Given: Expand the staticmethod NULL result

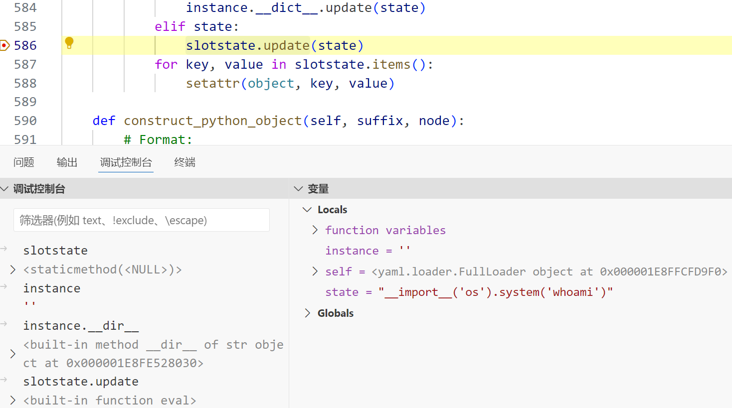Looking at the screenshot, I should click(13, 270).
